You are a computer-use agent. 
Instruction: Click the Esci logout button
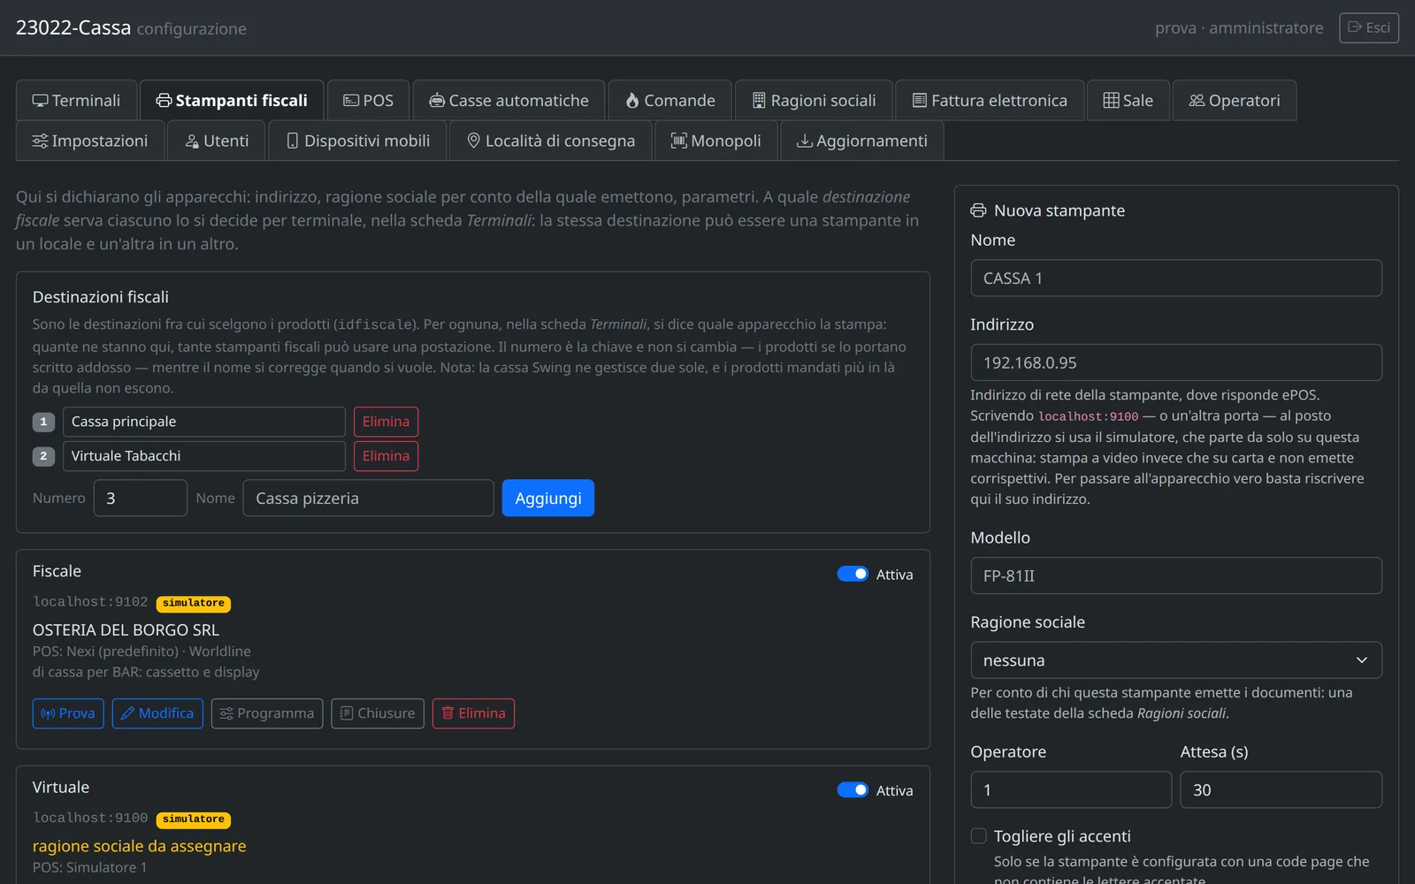click(1369, 27)
